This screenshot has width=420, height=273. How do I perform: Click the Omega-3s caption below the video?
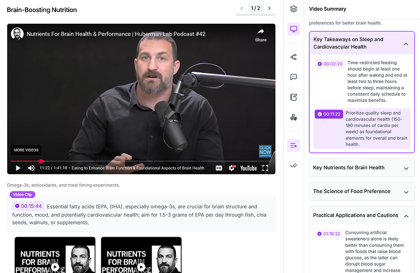pyautogui.click(x=63, y=185)
